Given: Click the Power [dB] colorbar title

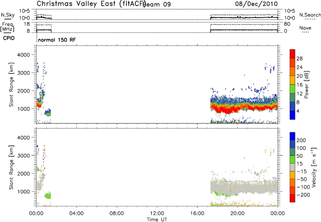Looking at the screenshot, I should click(x=307, y=85).
